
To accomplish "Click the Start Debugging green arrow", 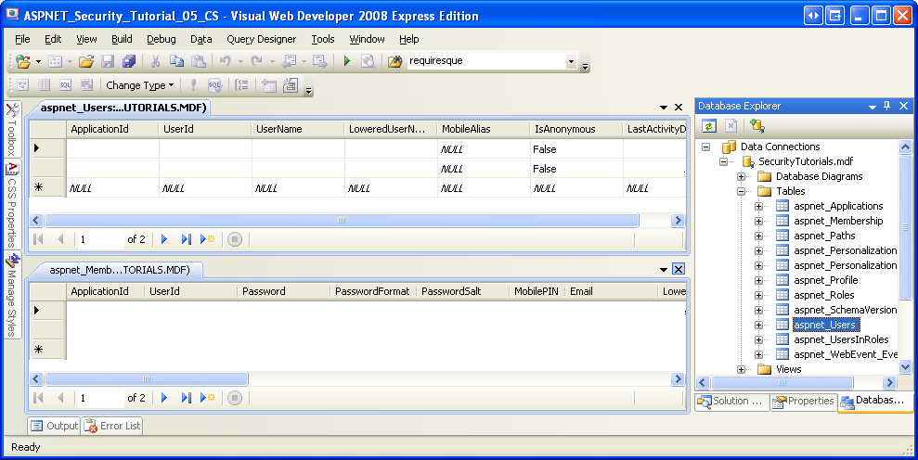I will [x=346, y=61].
